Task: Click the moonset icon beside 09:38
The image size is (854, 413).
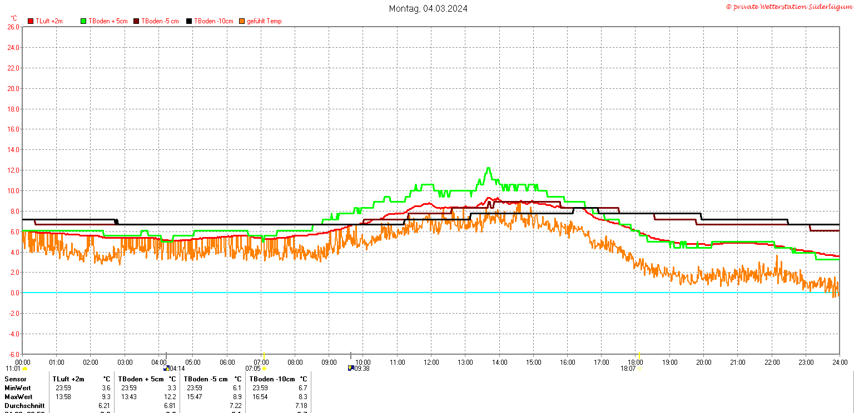Action: pos(350,368)
